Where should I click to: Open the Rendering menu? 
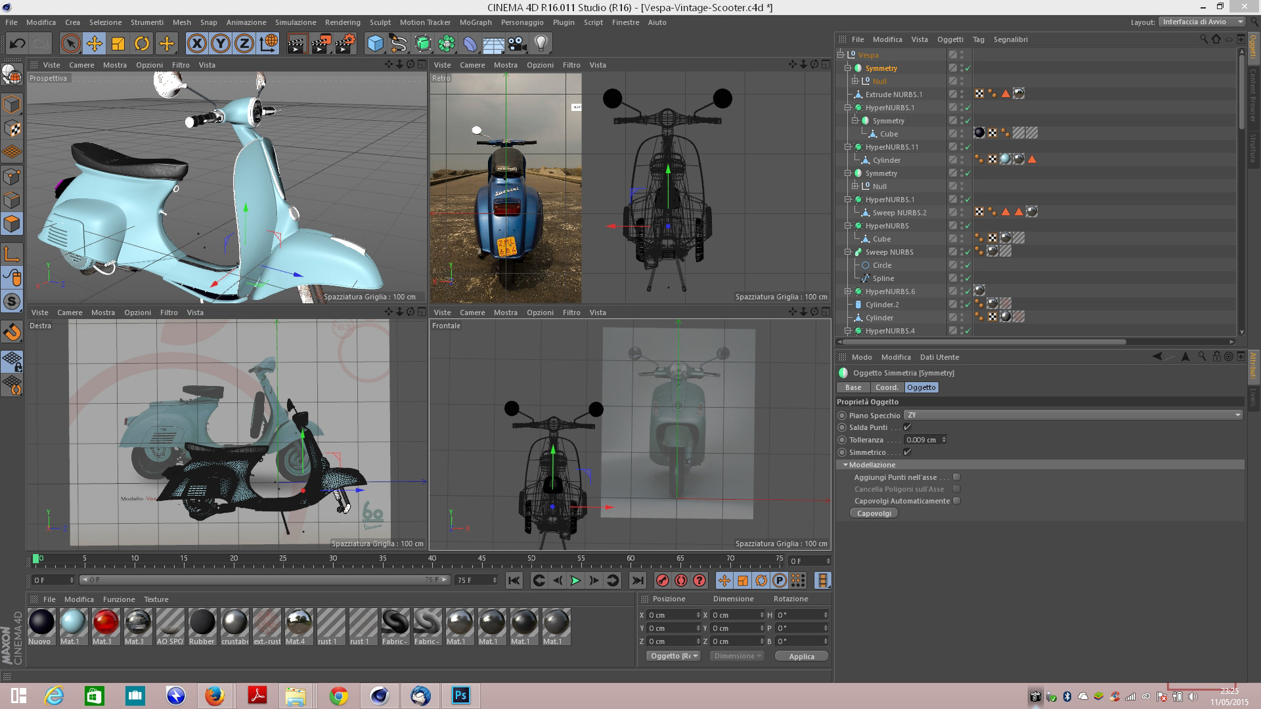pos(342,22)
